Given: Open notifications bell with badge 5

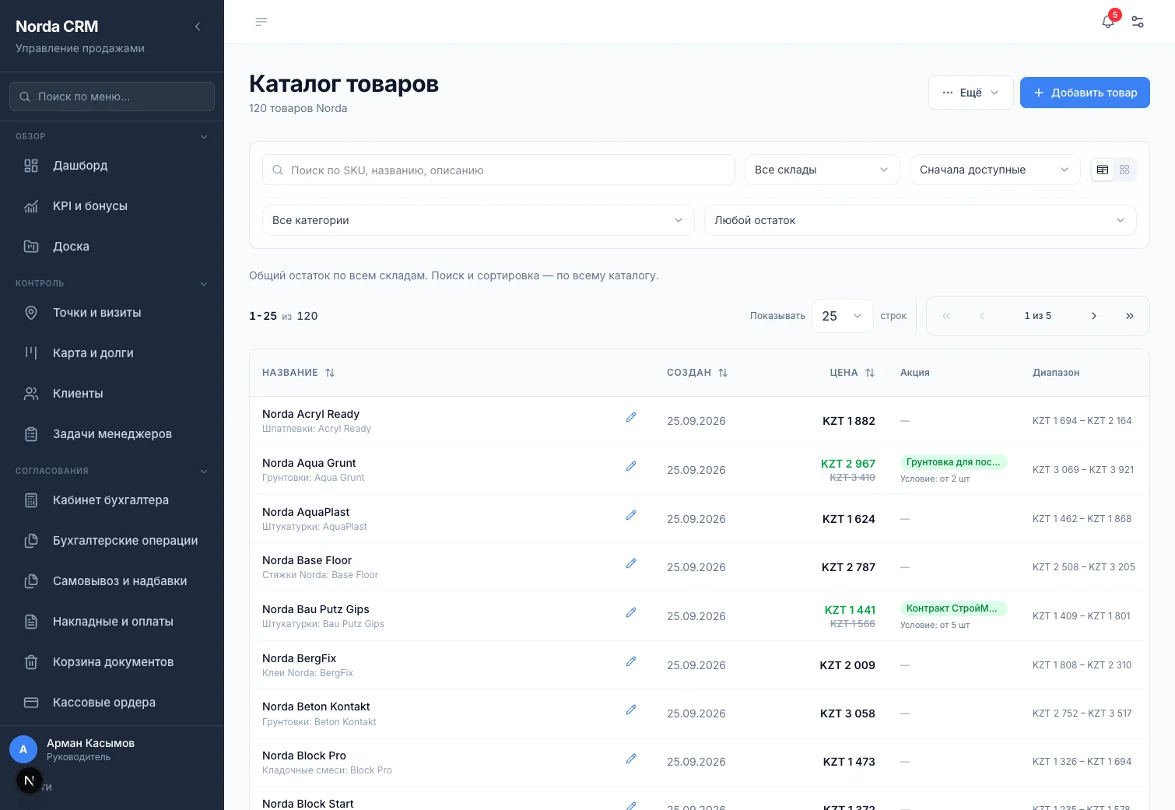Looking at the screenshot, I should tap(1108, 22).
